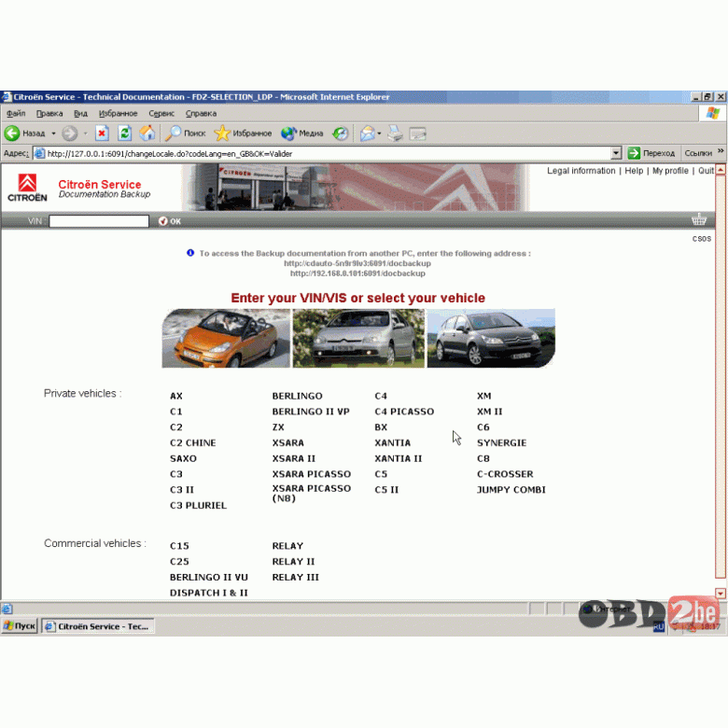Open the Вид menu
Screen dimensions: 728x728
[x=81, y=113]
